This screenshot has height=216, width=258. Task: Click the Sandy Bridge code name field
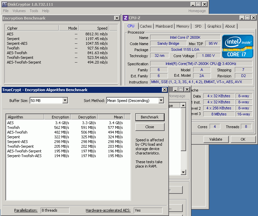pyautogui.click(x=168, y=43)
